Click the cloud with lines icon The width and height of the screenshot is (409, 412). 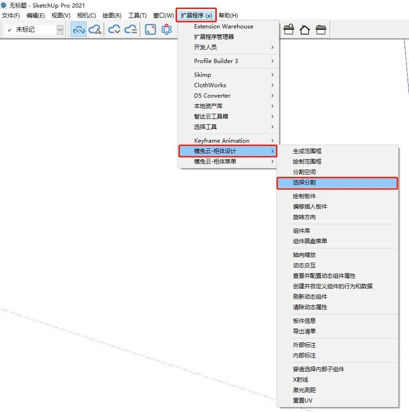131,30
